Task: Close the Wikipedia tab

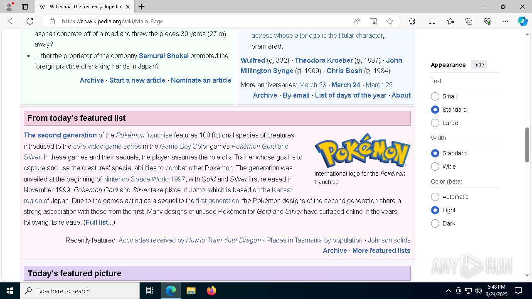Action: tap(128, 7)
